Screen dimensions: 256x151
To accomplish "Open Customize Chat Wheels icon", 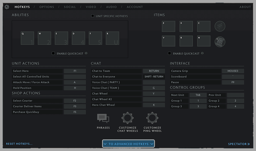I will tap(127, 118).
